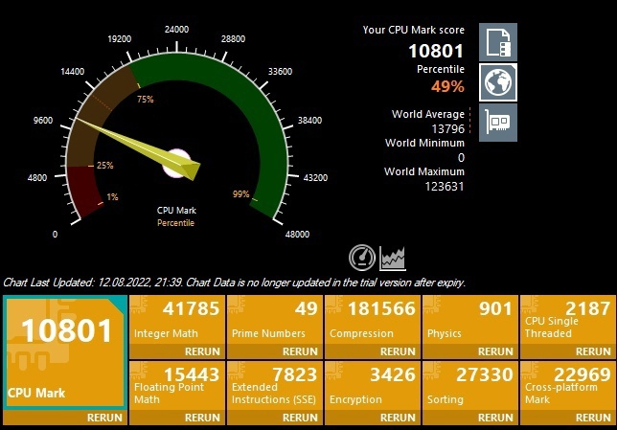Click the 24000 gauge scale label
This screenshot has width=617, height=430.
pos(176,30)
